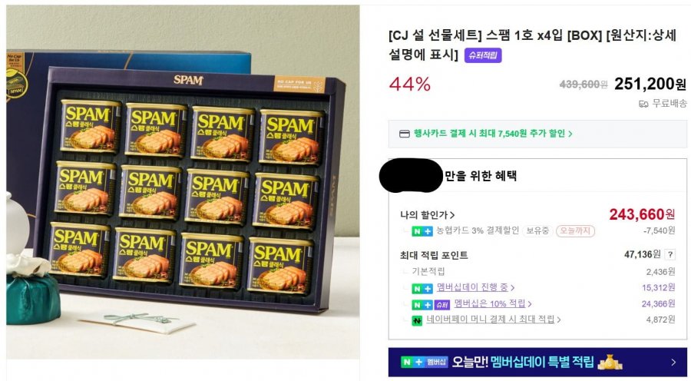Click the gold money bag icon in banner

pos(610,362)
